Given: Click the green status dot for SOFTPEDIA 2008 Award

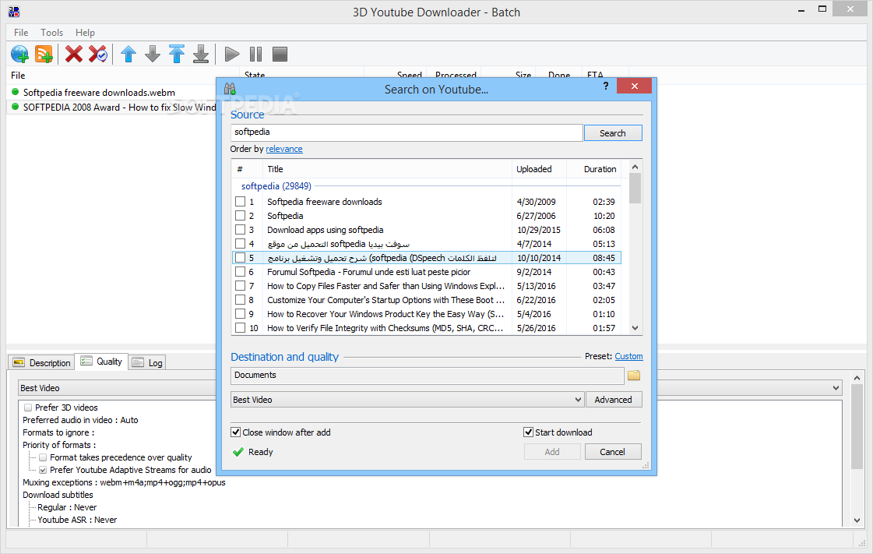Looking at the screenshot, I should [x=15, y=106].
